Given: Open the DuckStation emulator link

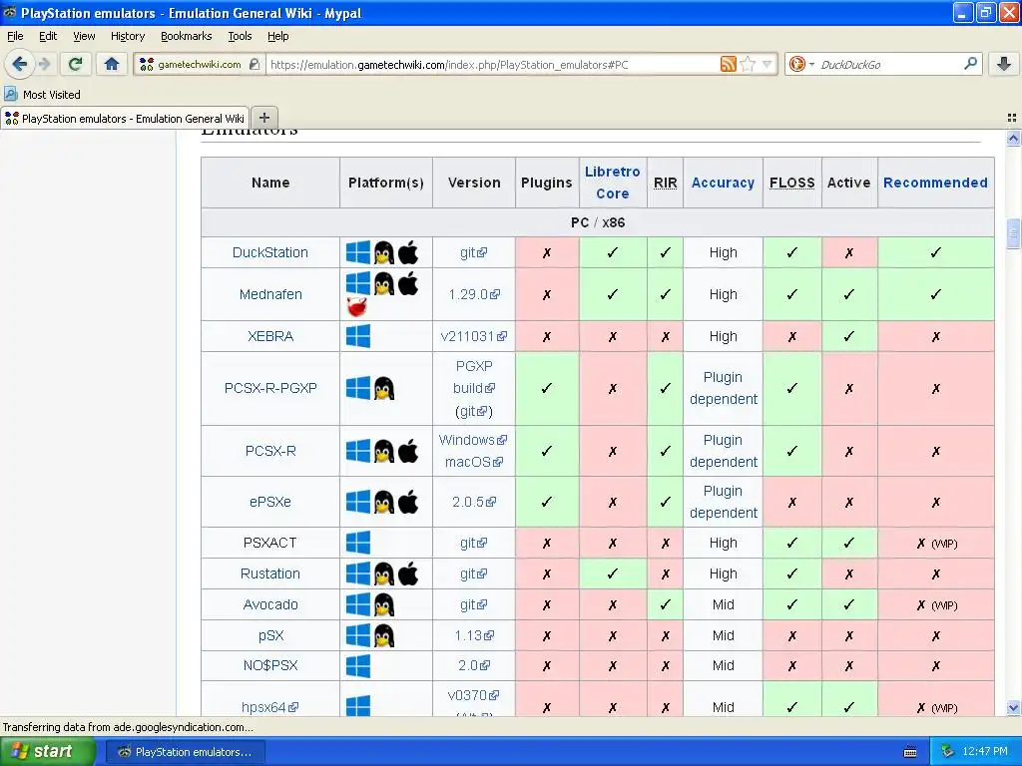Looking at the screenshot, I should (269, 252).
